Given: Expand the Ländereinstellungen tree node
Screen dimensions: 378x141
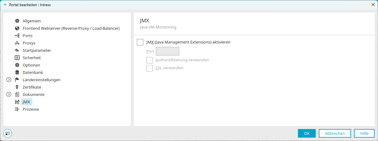Looking at the screenshot, I should 9,80.
